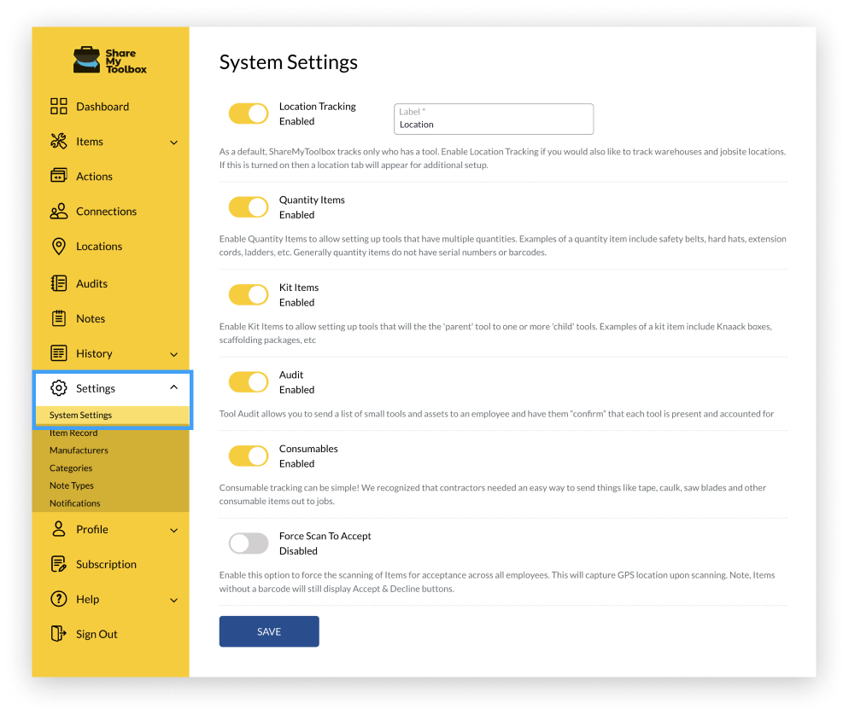Viewport: 849px width, 715px height.
Task: Open the Manufacturers settings page
Action: pos(79,450)
